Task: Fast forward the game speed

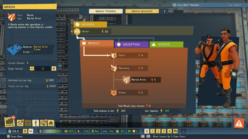Action: [x=31, y=131]
